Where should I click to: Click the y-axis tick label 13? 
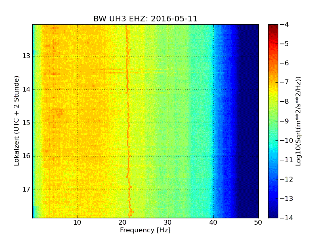click(x=26, y=56)
